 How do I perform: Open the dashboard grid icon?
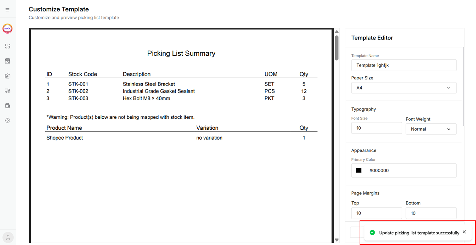[8, 46]
